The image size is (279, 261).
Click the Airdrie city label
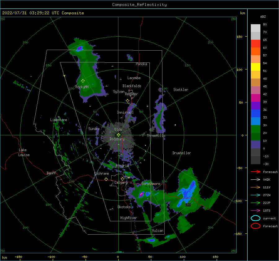[x=122, y=166]
